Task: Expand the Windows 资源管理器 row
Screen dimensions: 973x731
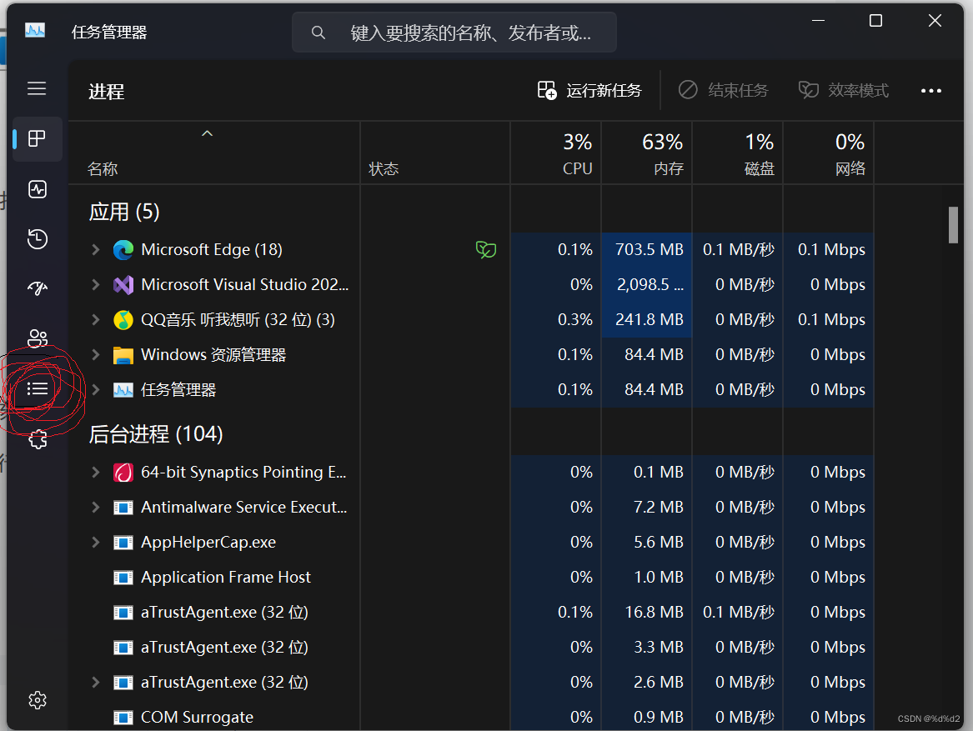Action: [x=96, y=354]
